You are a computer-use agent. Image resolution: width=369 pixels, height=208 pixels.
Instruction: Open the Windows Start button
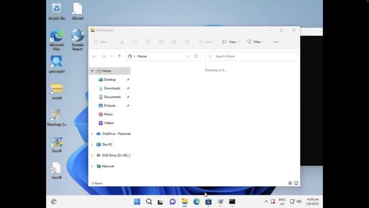point(137,202)
